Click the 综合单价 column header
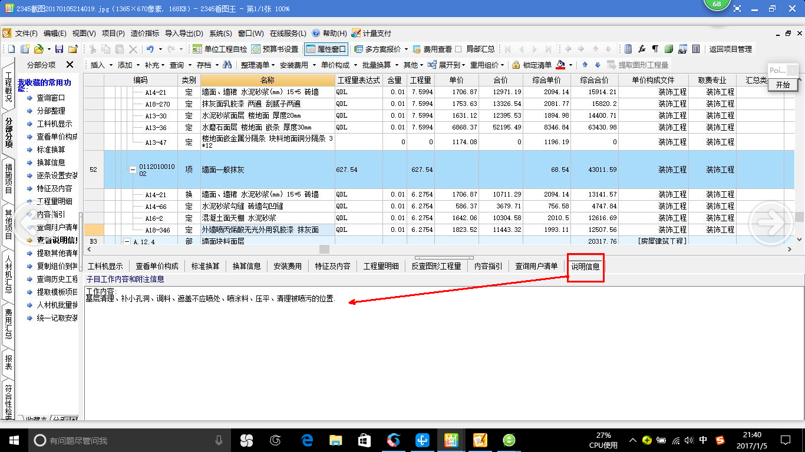The width and height of the screenshot is (805, 452). click(x=546, y=80)
